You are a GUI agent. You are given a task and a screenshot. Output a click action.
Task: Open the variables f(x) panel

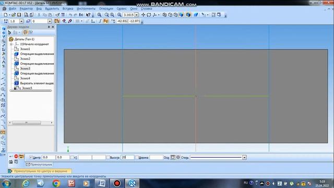pyautogui.click(x=81, y=15)
